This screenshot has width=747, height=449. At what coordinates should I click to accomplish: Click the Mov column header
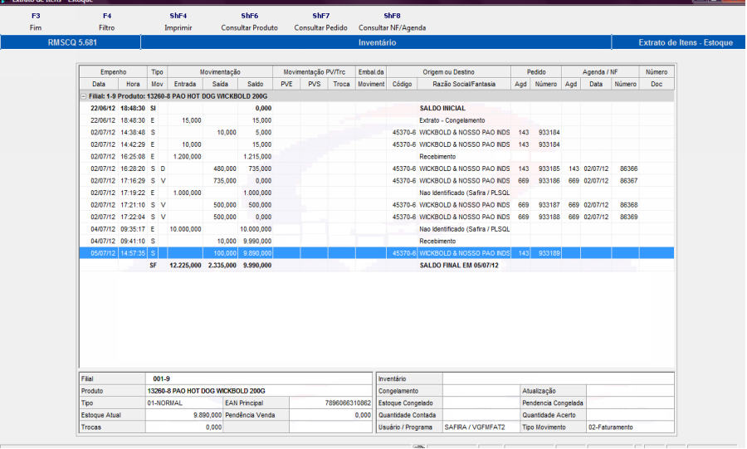(x=157, y=84)
